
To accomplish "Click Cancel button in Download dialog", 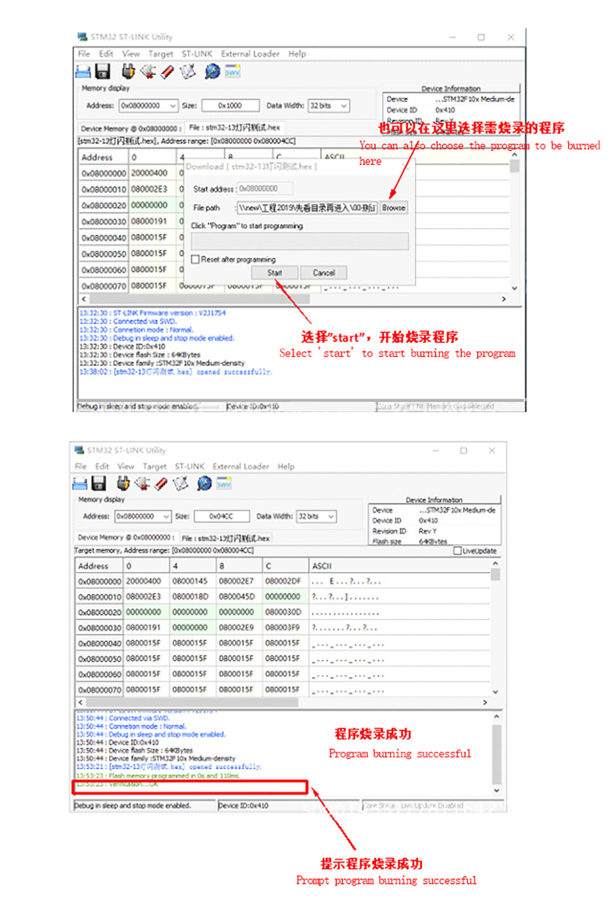I will pyautogui.click(x=324, y=272).
